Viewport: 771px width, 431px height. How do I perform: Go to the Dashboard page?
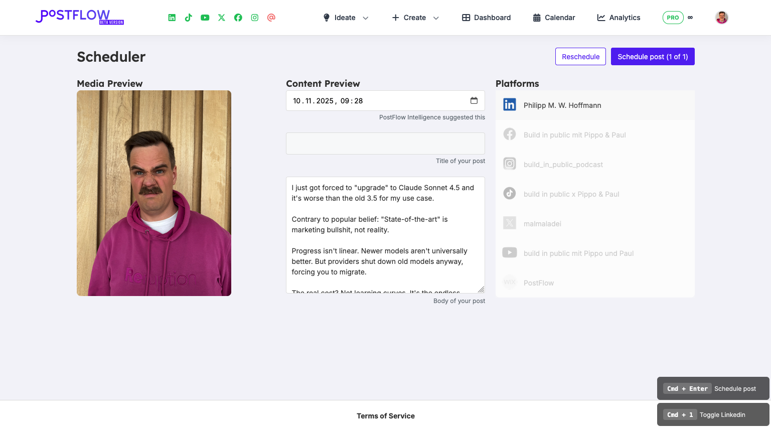[x=486, y=17]
